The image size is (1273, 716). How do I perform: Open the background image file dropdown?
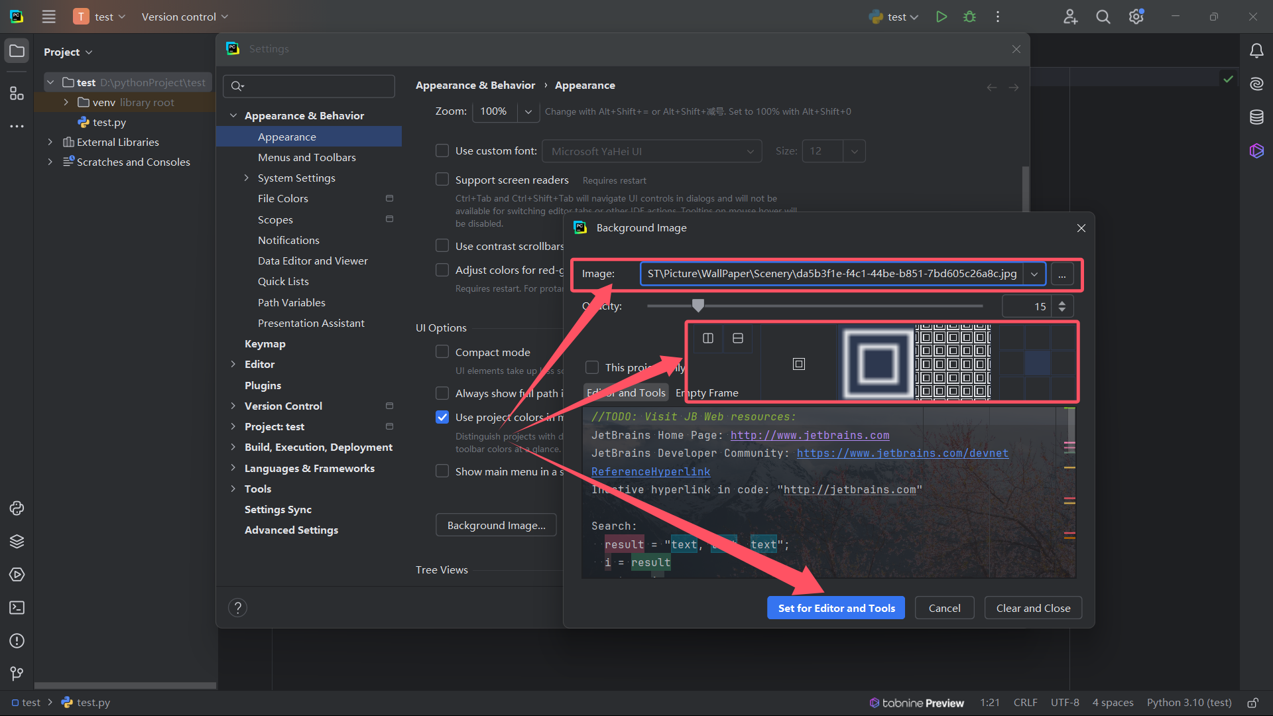(1034, 274)
